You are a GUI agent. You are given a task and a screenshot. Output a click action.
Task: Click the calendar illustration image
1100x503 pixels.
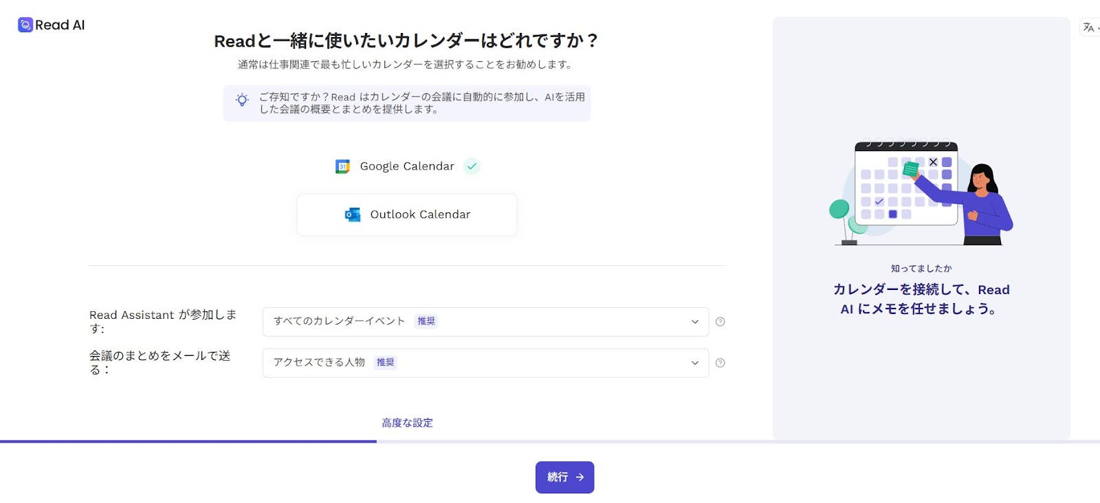(921, 193)
